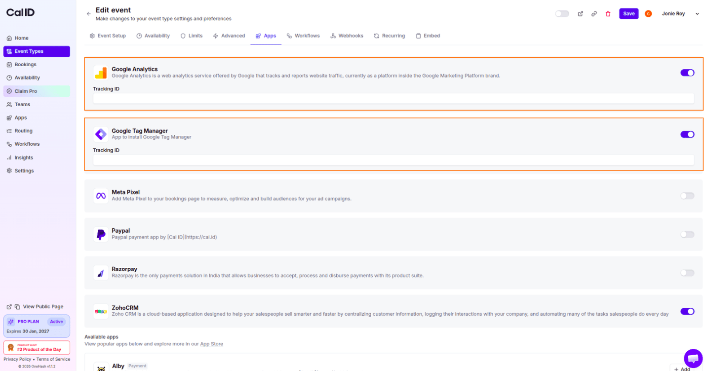Turn off the ZohoCRM toggle
This screenshot has height=371, width=707.
(687, 311)
